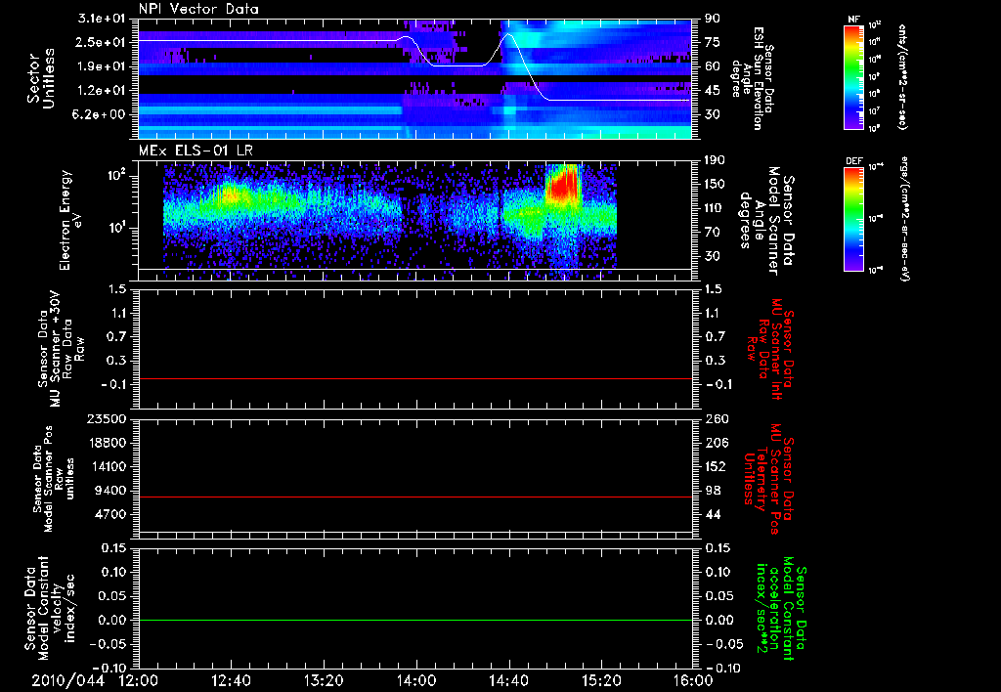
Task: Click the 110 scanner angle tick label
Action: pos(715,208)
